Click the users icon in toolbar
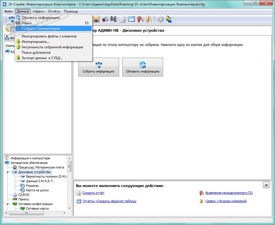The width and height of the screenshot is (275, 225). (x=169, y=19)
